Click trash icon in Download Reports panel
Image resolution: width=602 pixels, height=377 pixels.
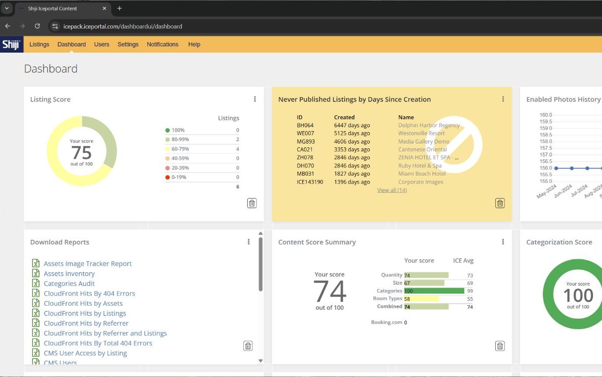coord(248,346)
